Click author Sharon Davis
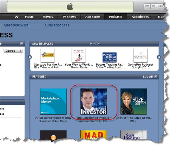 (x=79, y=68)
